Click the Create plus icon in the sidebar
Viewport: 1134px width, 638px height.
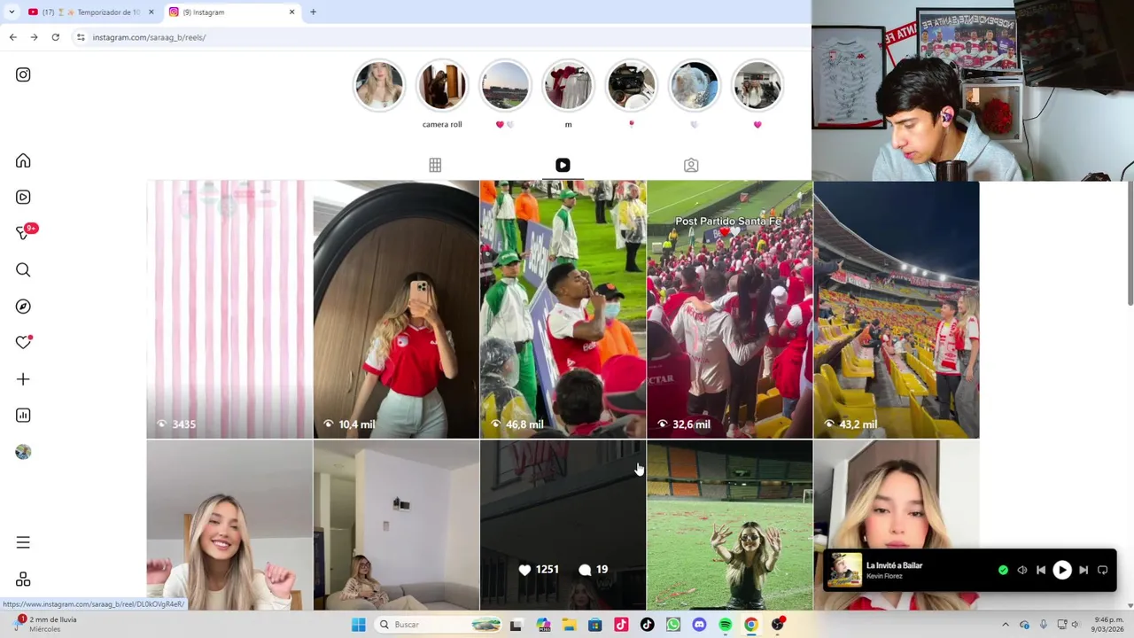tap(23, 379)
